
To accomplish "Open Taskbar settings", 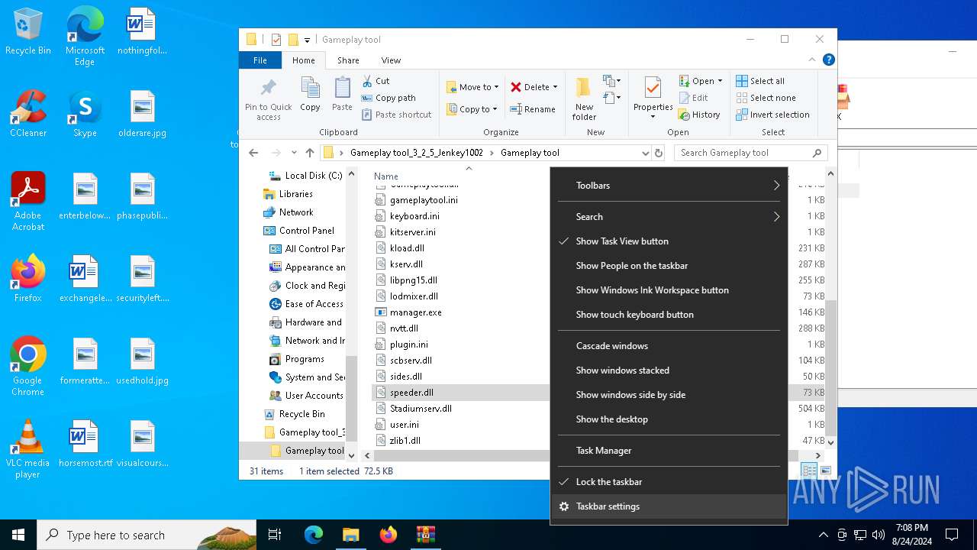I will [669, 506].
